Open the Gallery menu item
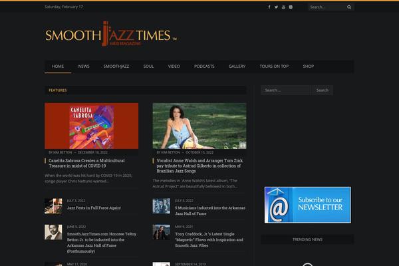399x266 pixels. [237, 66]
